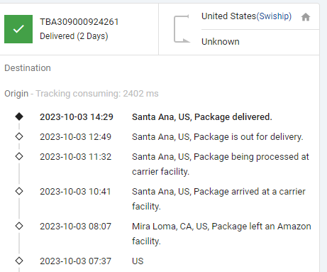Select the diamond marker for 07:37 event

click(x=19, y=261)
